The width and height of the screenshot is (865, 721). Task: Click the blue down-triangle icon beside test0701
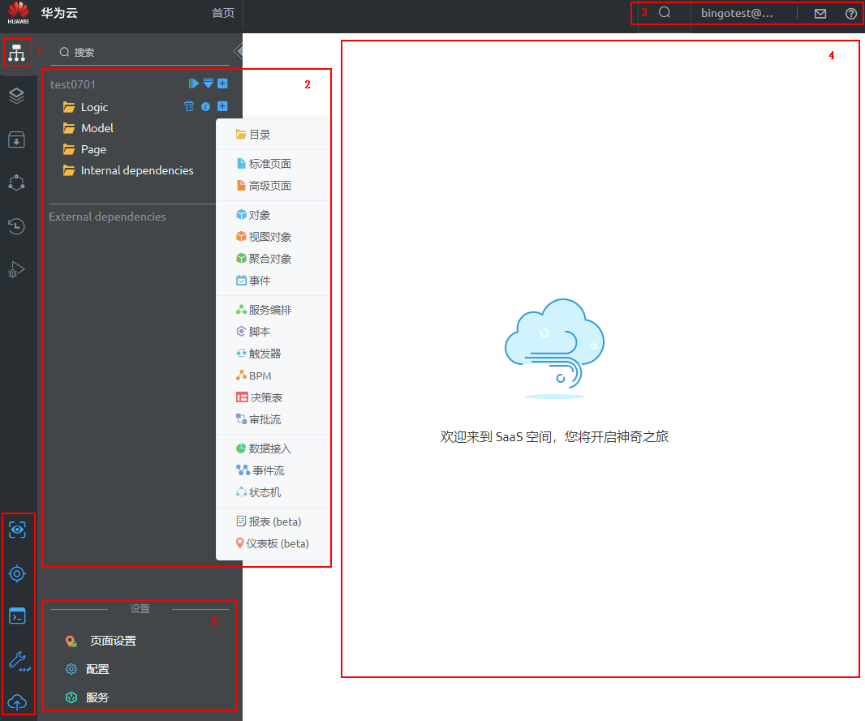click(x=208, y=84)
